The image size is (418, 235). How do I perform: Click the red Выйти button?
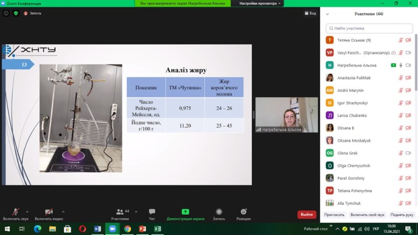tap(307, 215)
